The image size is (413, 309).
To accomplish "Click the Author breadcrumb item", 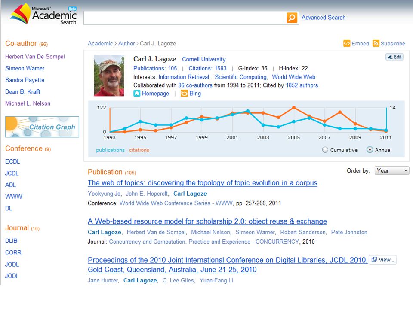I will [x=126, y=44].
